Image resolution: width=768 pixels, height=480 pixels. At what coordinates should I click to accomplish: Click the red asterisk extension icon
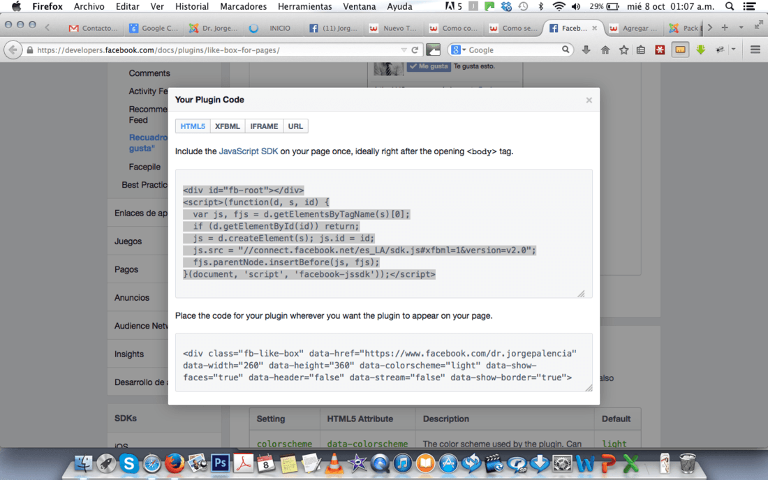tap(660, 50)
